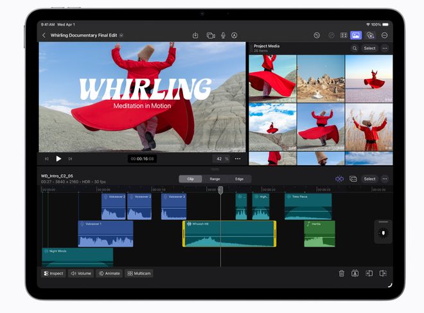Open the camera record icon
Viewport: 424px width, 313px height.
pos(210,35)
